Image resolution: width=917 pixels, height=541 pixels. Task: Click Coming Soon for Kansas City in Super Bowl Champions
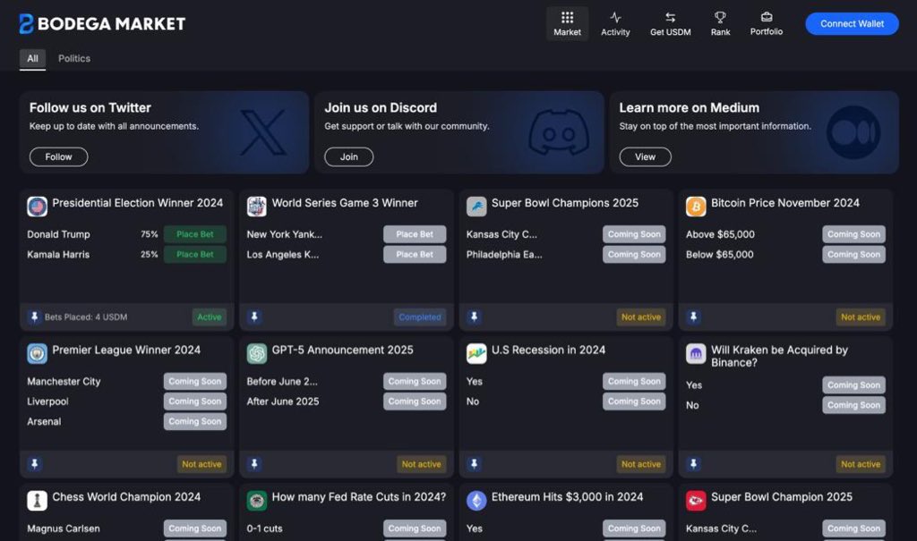click(634, 234)
